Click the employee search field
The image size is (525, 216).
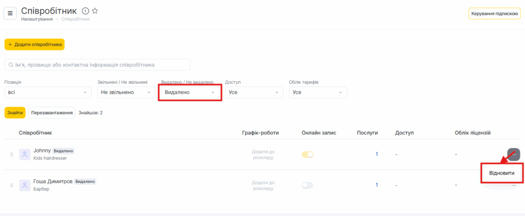pyautogui.click(x=97, y=65)
